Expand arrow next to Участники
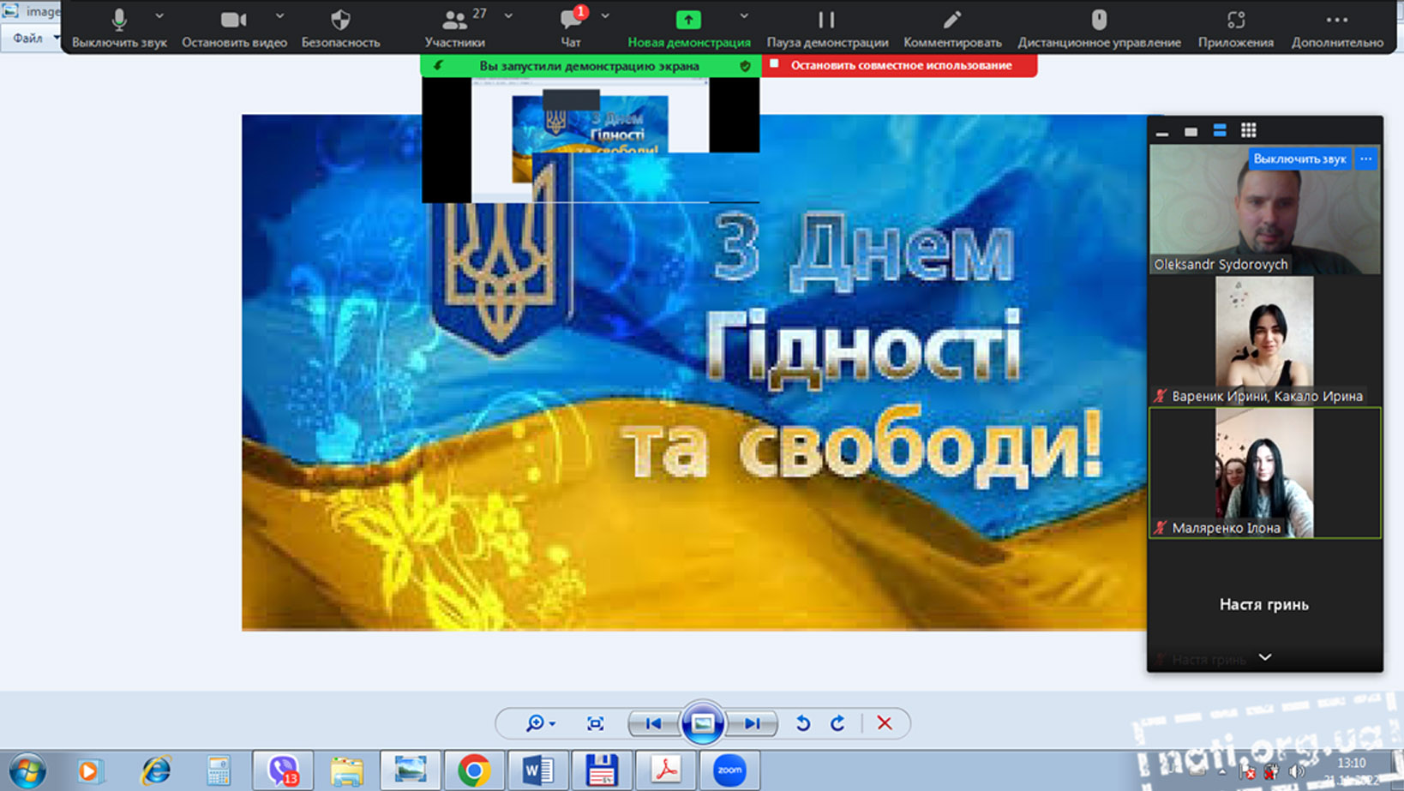The height and width of the screenshot is (791, 1404). coord(508,15)
